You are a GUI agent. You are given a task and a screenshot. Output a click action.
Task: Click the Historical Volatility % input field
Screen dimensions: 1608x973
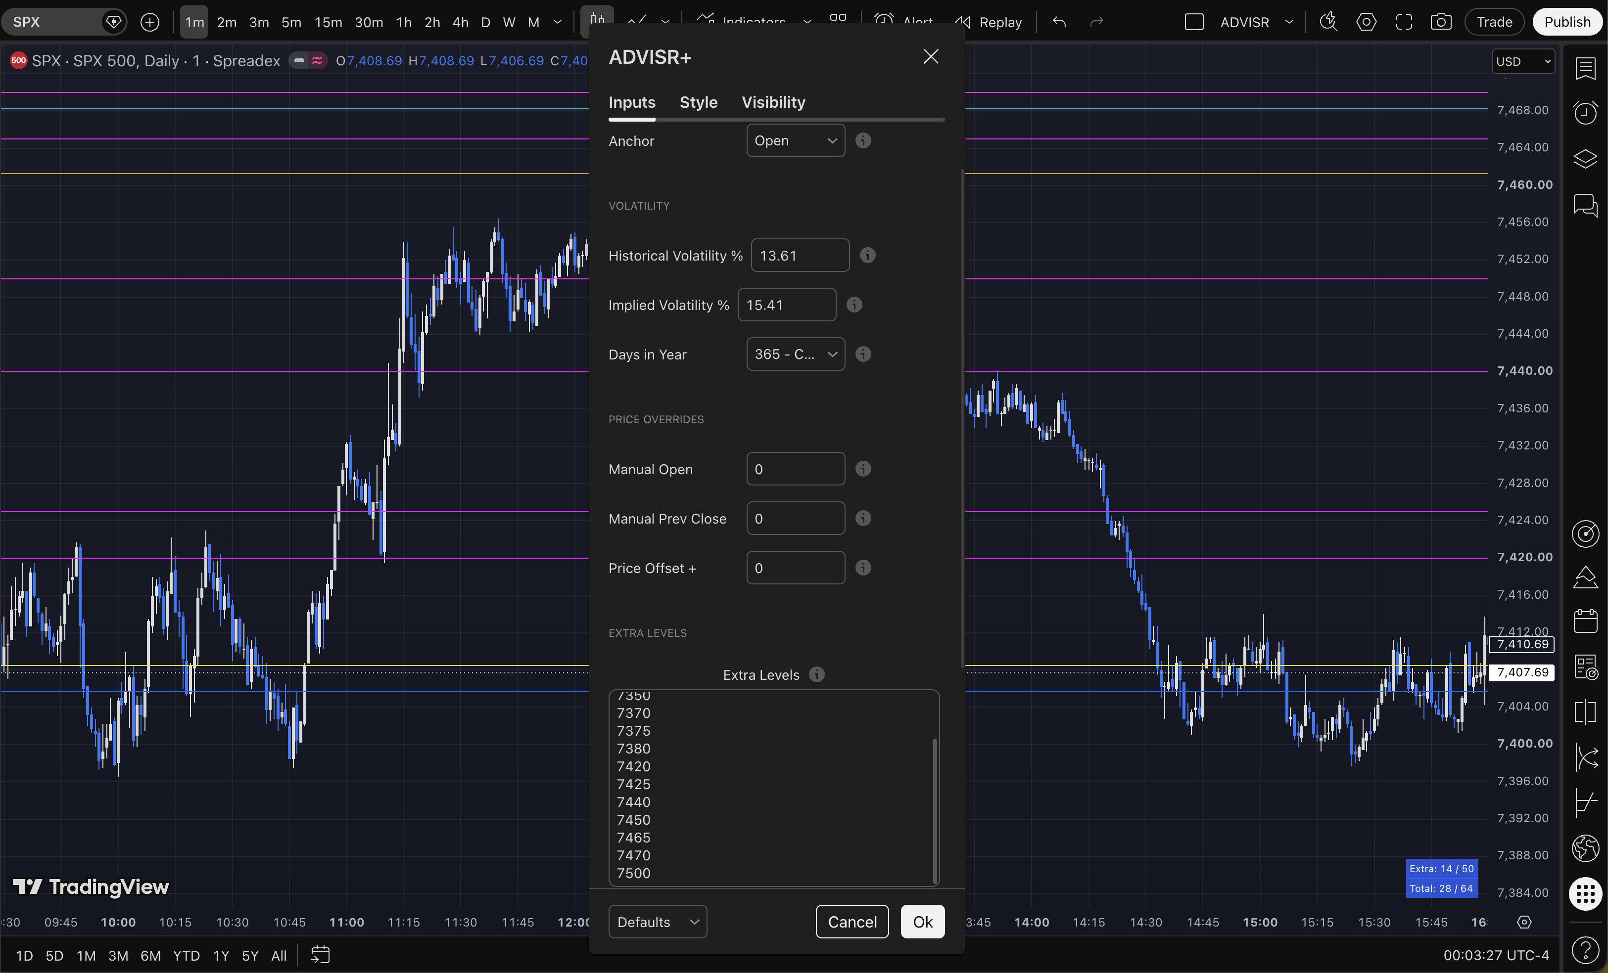pos(800,255)
